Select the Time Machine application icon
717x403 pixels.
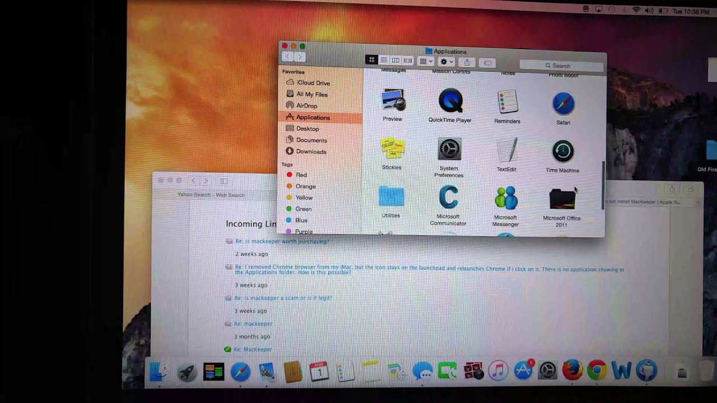(562, 152)
